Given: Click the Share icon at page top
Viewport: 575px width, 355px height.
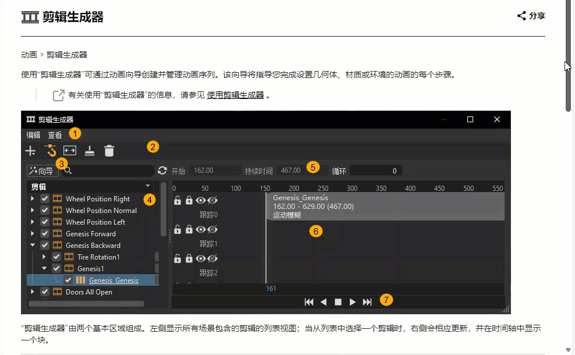Looking at the screenshot, I should 521,16.
